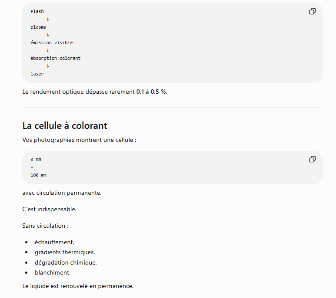336x298 pixels.
Task: Click the "100 mm" code line
Action: tap(38, 175)
